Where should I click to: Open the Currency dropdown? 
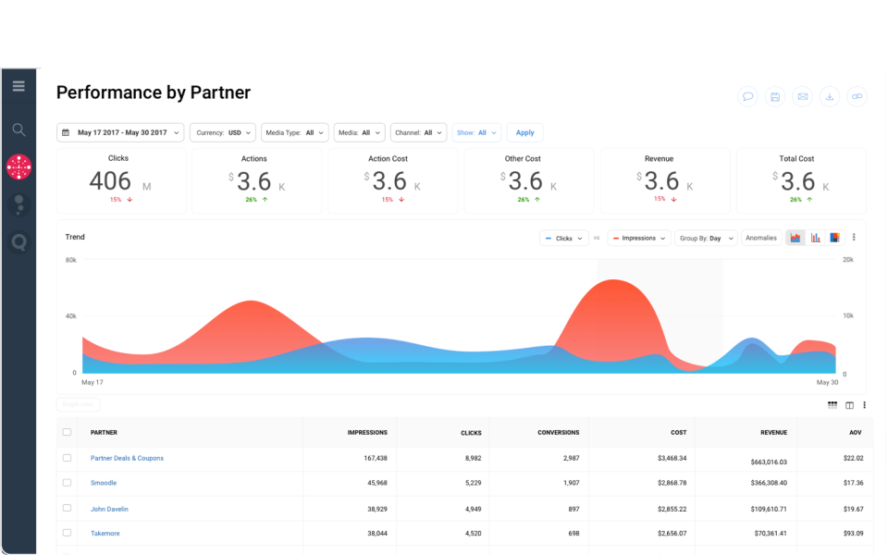click(222, 132)
